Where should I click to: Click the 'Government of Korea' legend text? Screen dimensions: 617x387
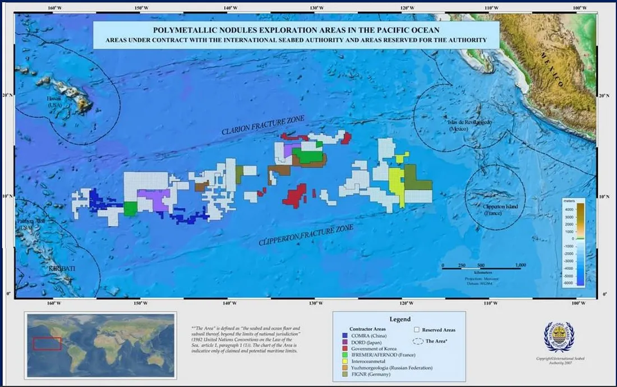[x=374, y=349]
